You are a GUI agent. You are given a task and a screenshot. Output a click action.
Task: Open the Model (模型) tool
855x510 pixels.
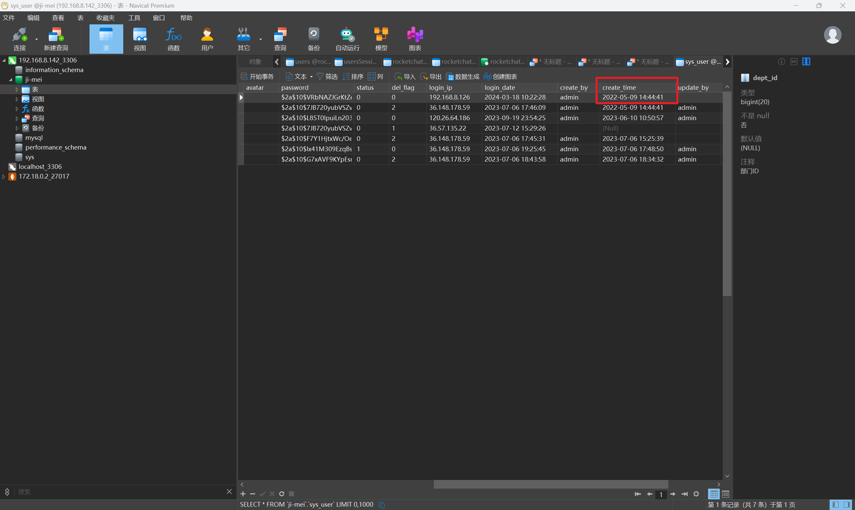click(x=381, y=39)
